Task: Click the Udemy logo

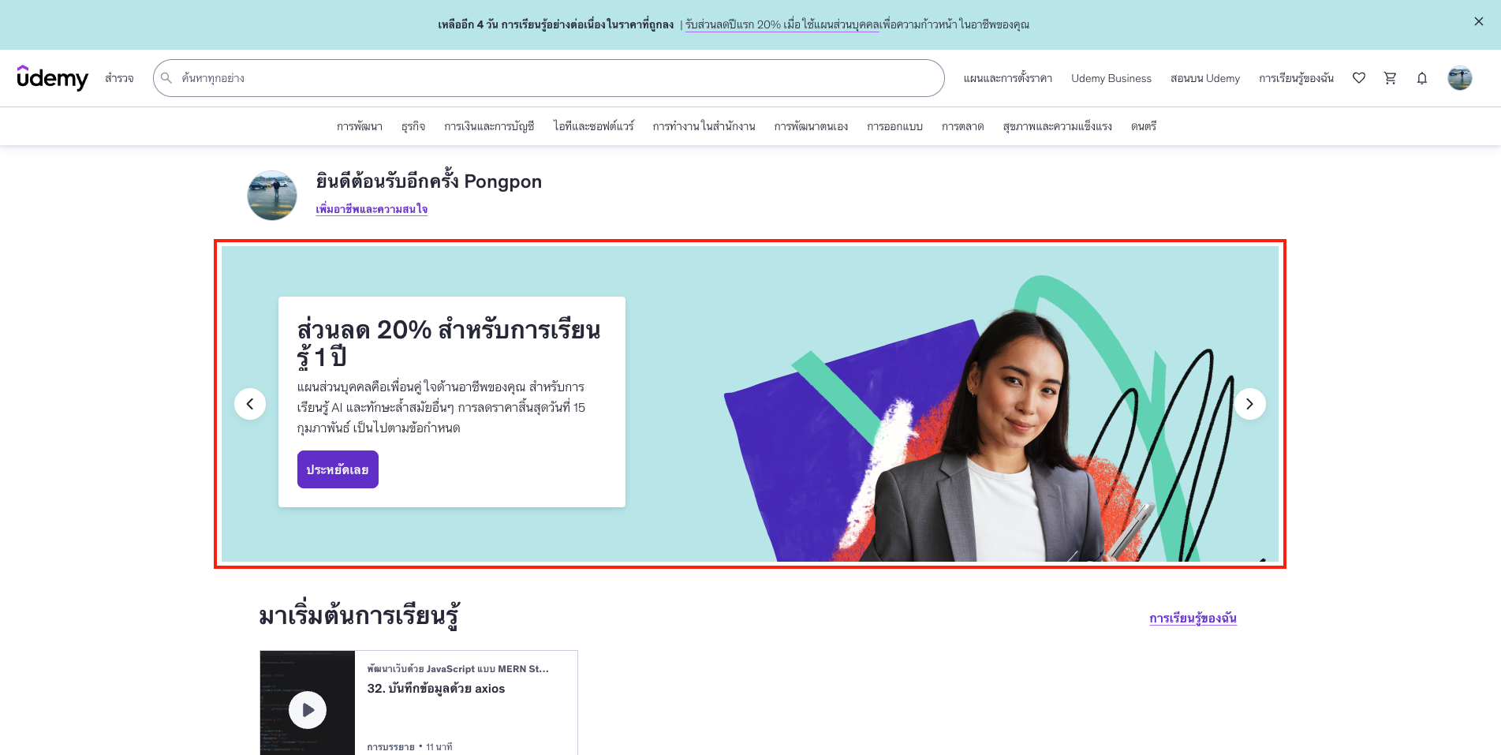Action: pos(52,78)
